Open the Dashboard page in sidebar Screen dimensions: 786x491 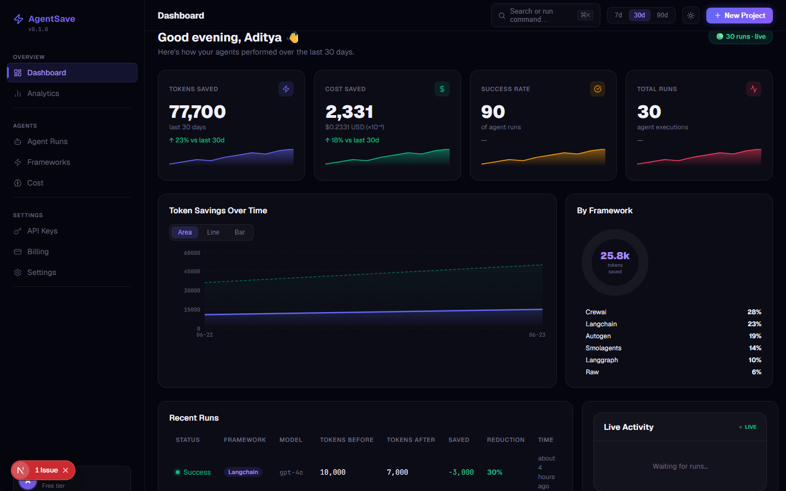[x=72, y=73]
